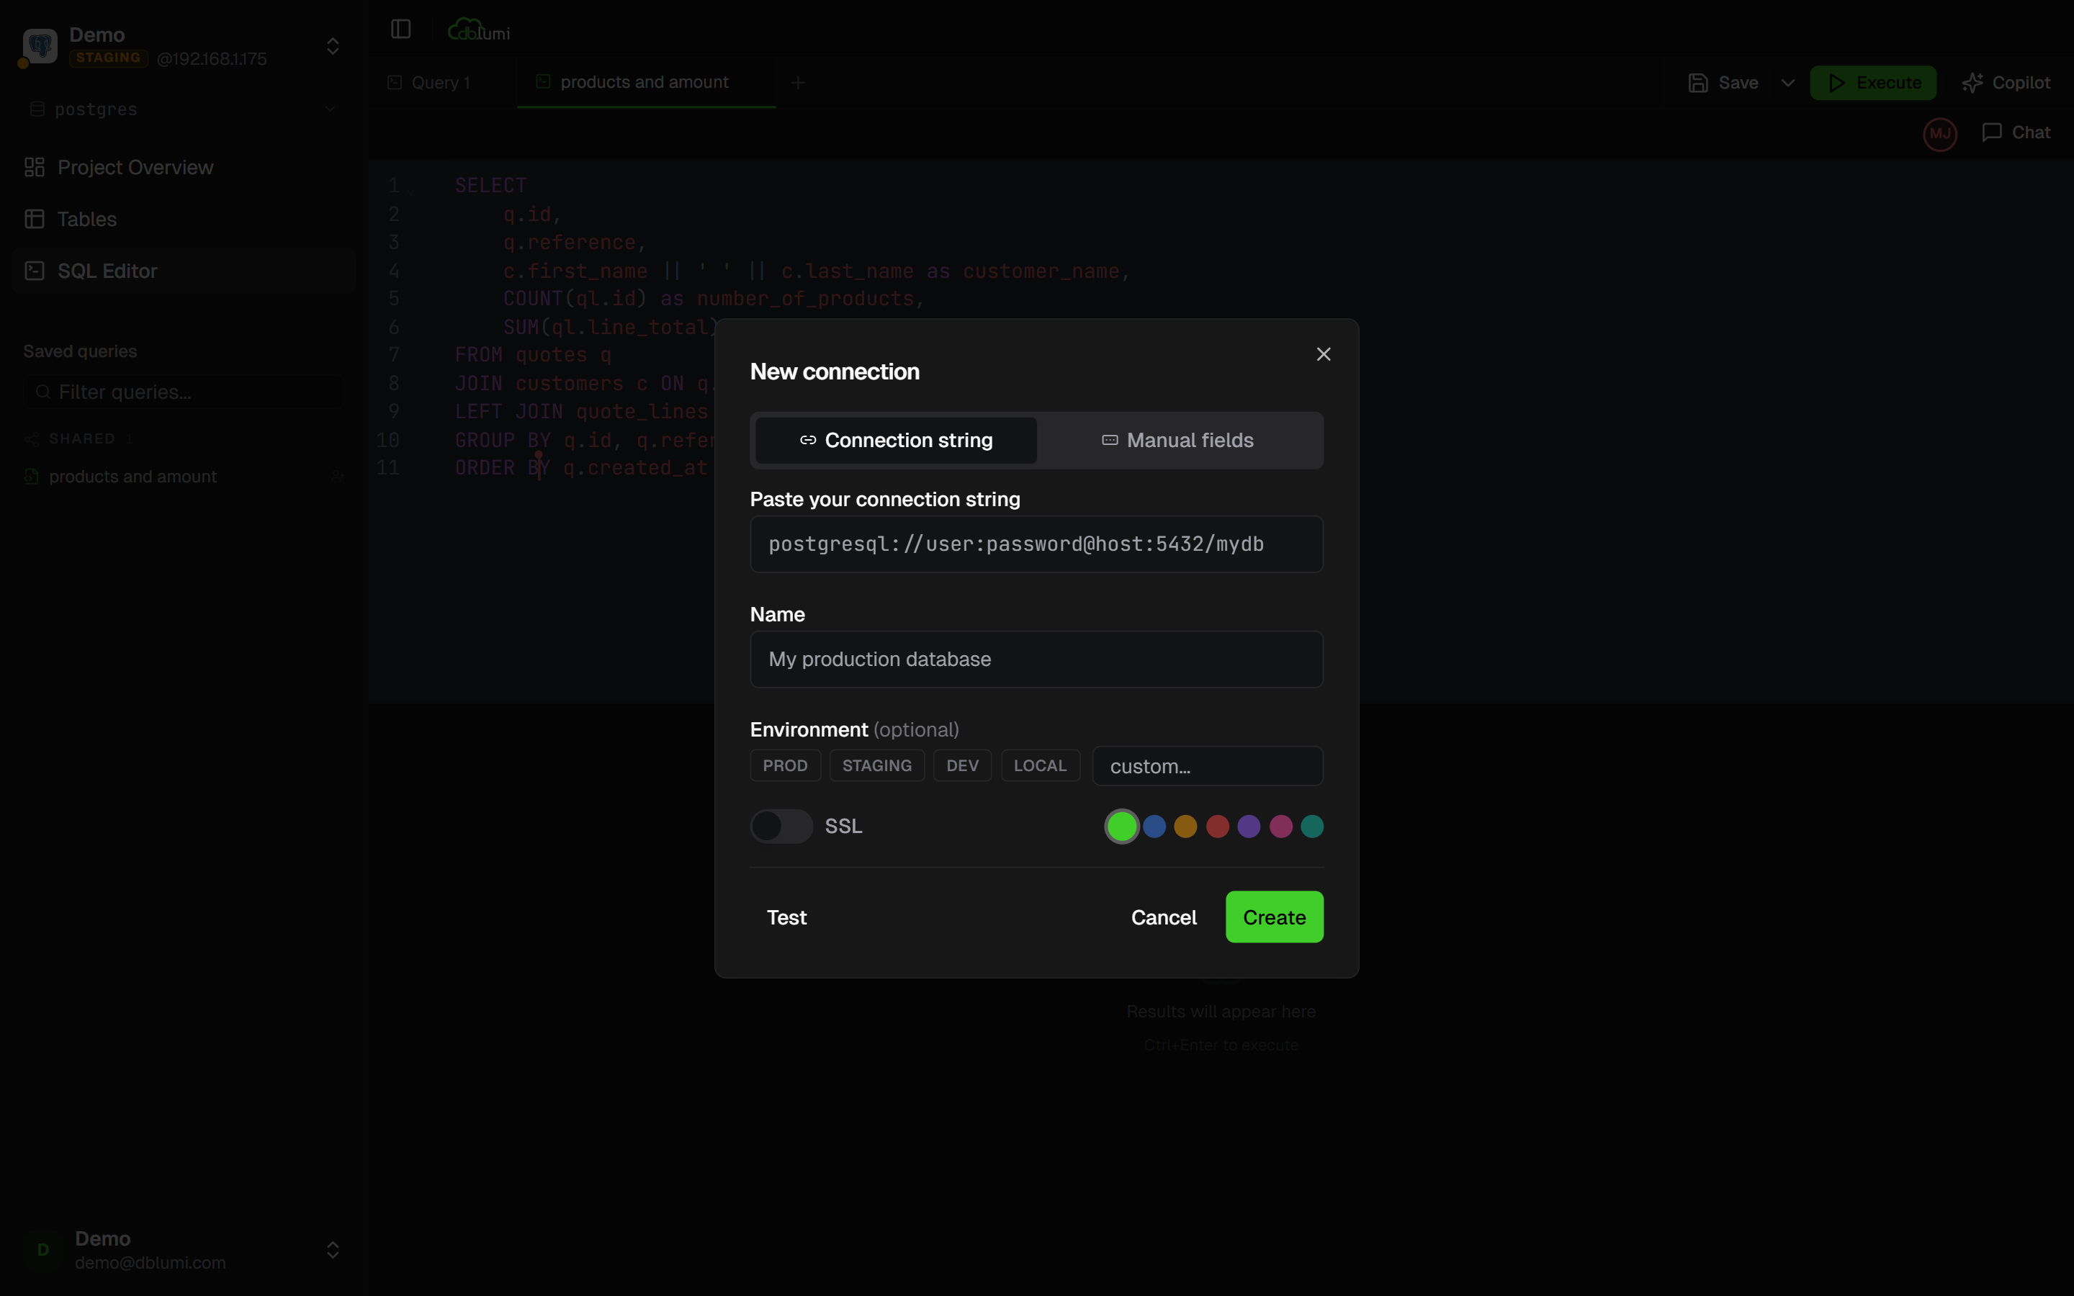Open the Tables sidebar item
Image resolution: width=2074 pixels, height=1296 pixels.
click(x=86, y=220)
